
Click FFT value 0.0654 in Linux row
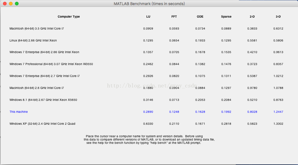pos(174,41)
